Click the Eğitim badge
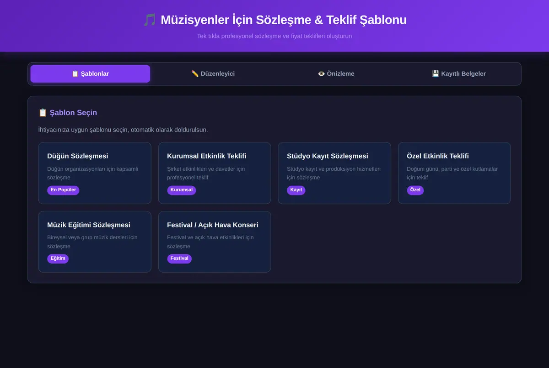The image size is (549, 368). [58, 258]
